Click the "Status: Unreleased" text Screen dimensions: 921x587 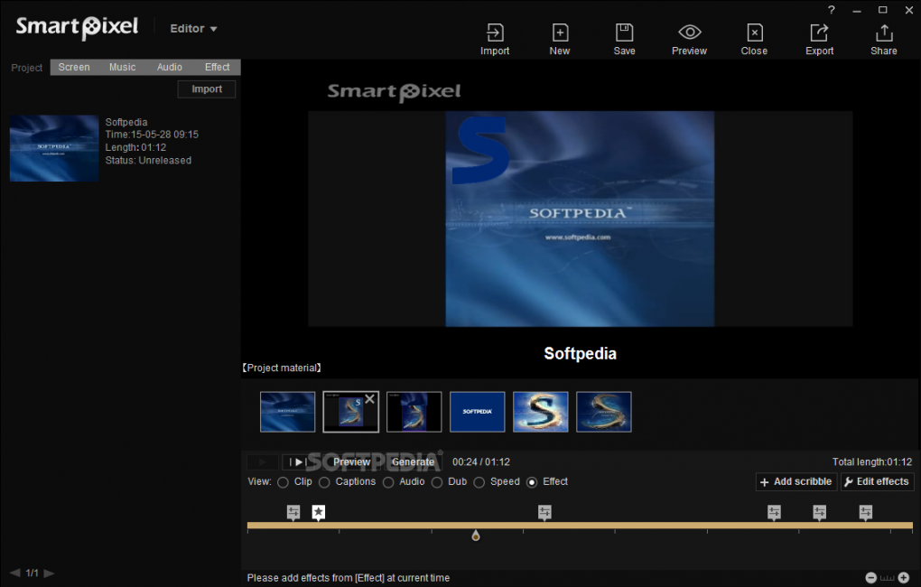click(x=148, y=161)
